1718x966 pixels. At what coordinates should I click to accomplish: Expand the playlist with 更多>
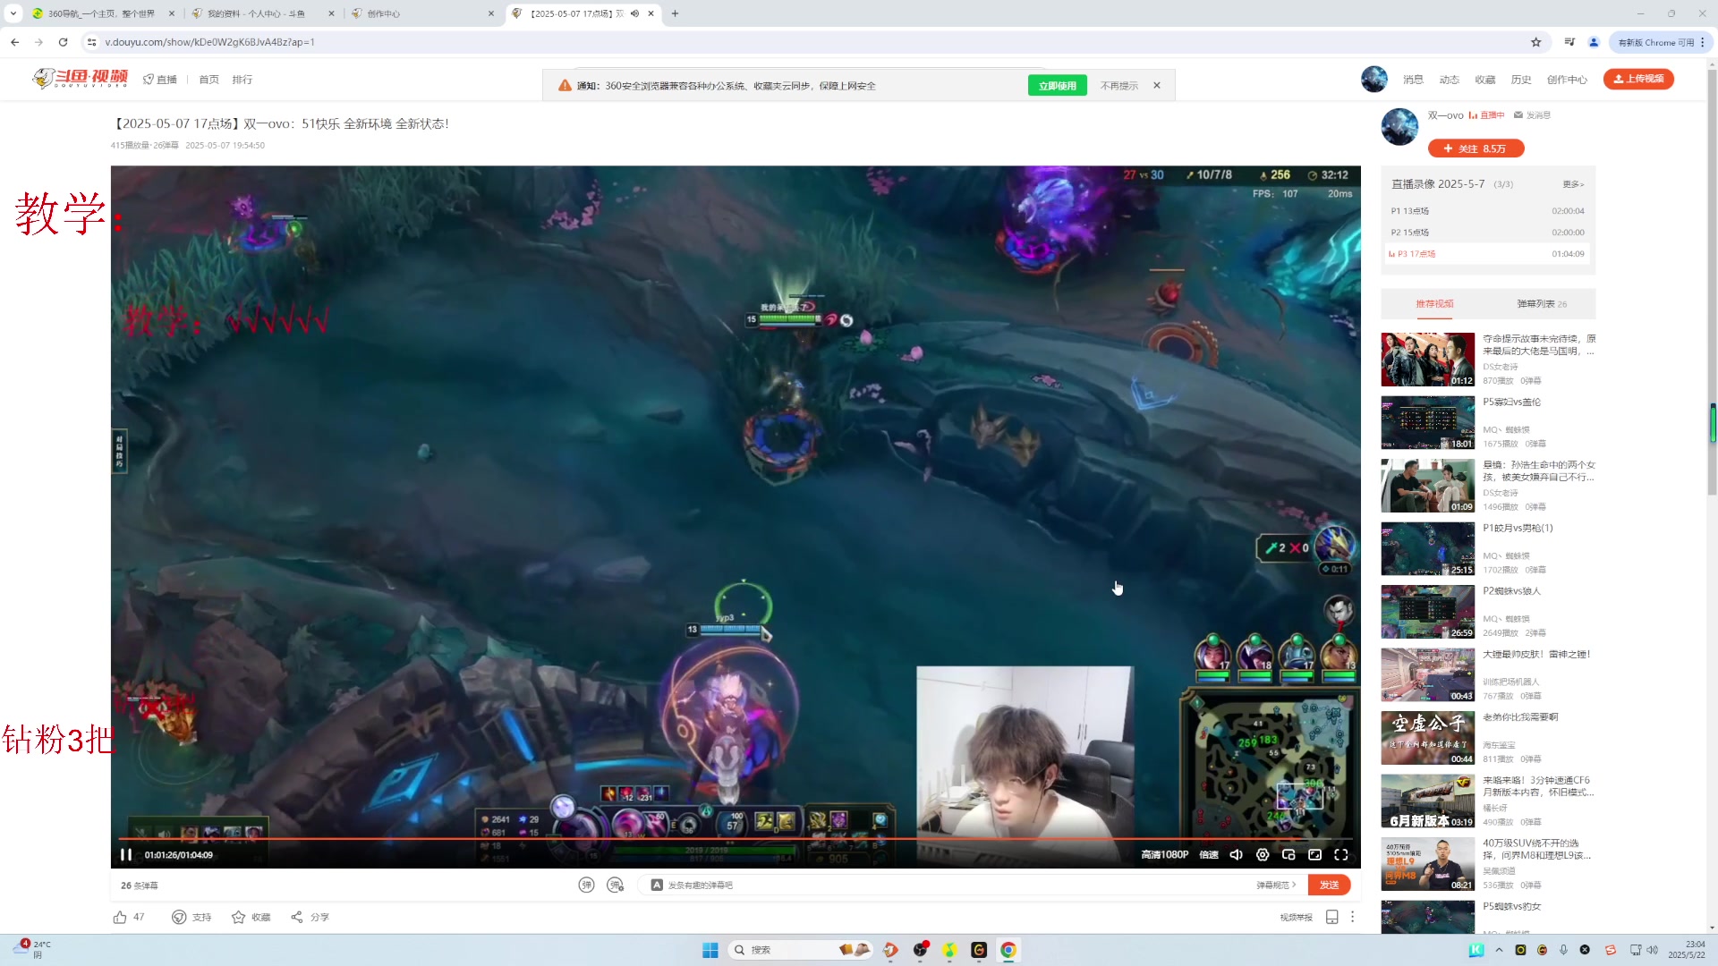[x=1573, y=184]
